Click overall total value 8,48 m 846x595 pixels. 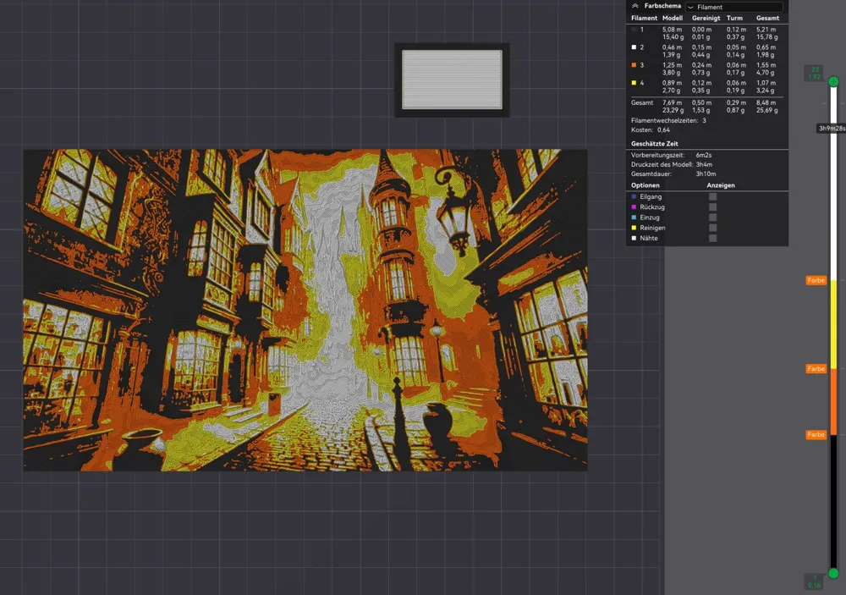point(766,102)
